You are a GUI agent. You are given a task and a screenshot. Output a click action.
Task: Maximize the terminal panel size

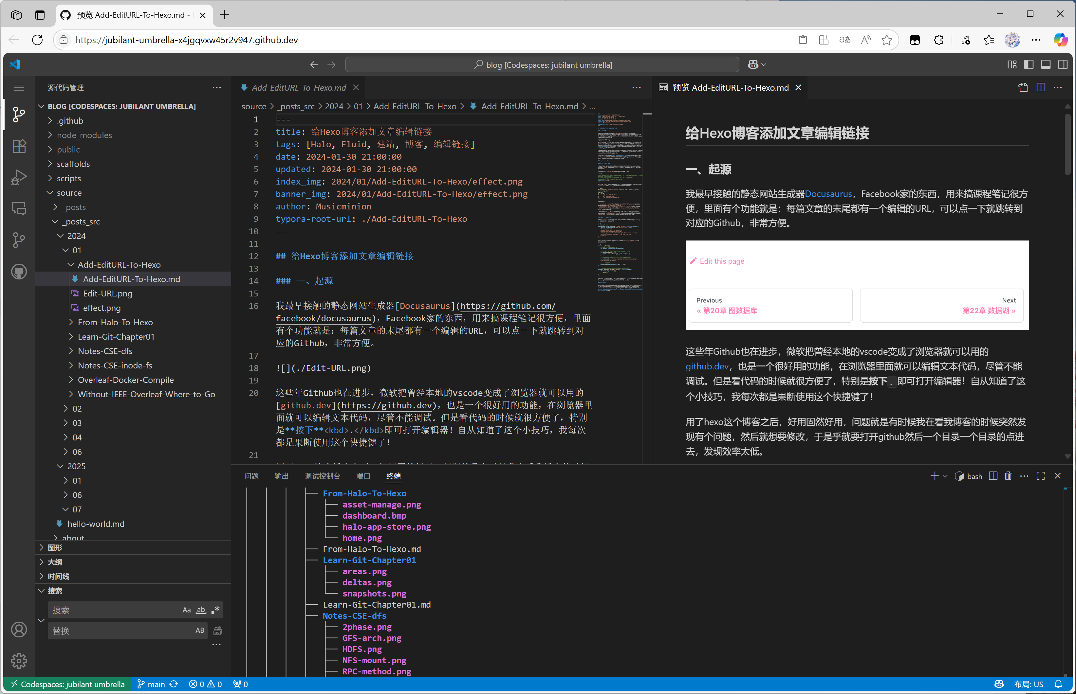click(x=1041, y=476)
